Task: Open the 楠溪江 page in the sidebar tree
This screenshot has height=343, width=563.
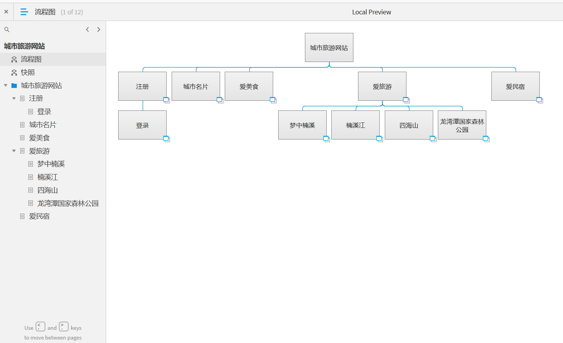Action: 48,177
